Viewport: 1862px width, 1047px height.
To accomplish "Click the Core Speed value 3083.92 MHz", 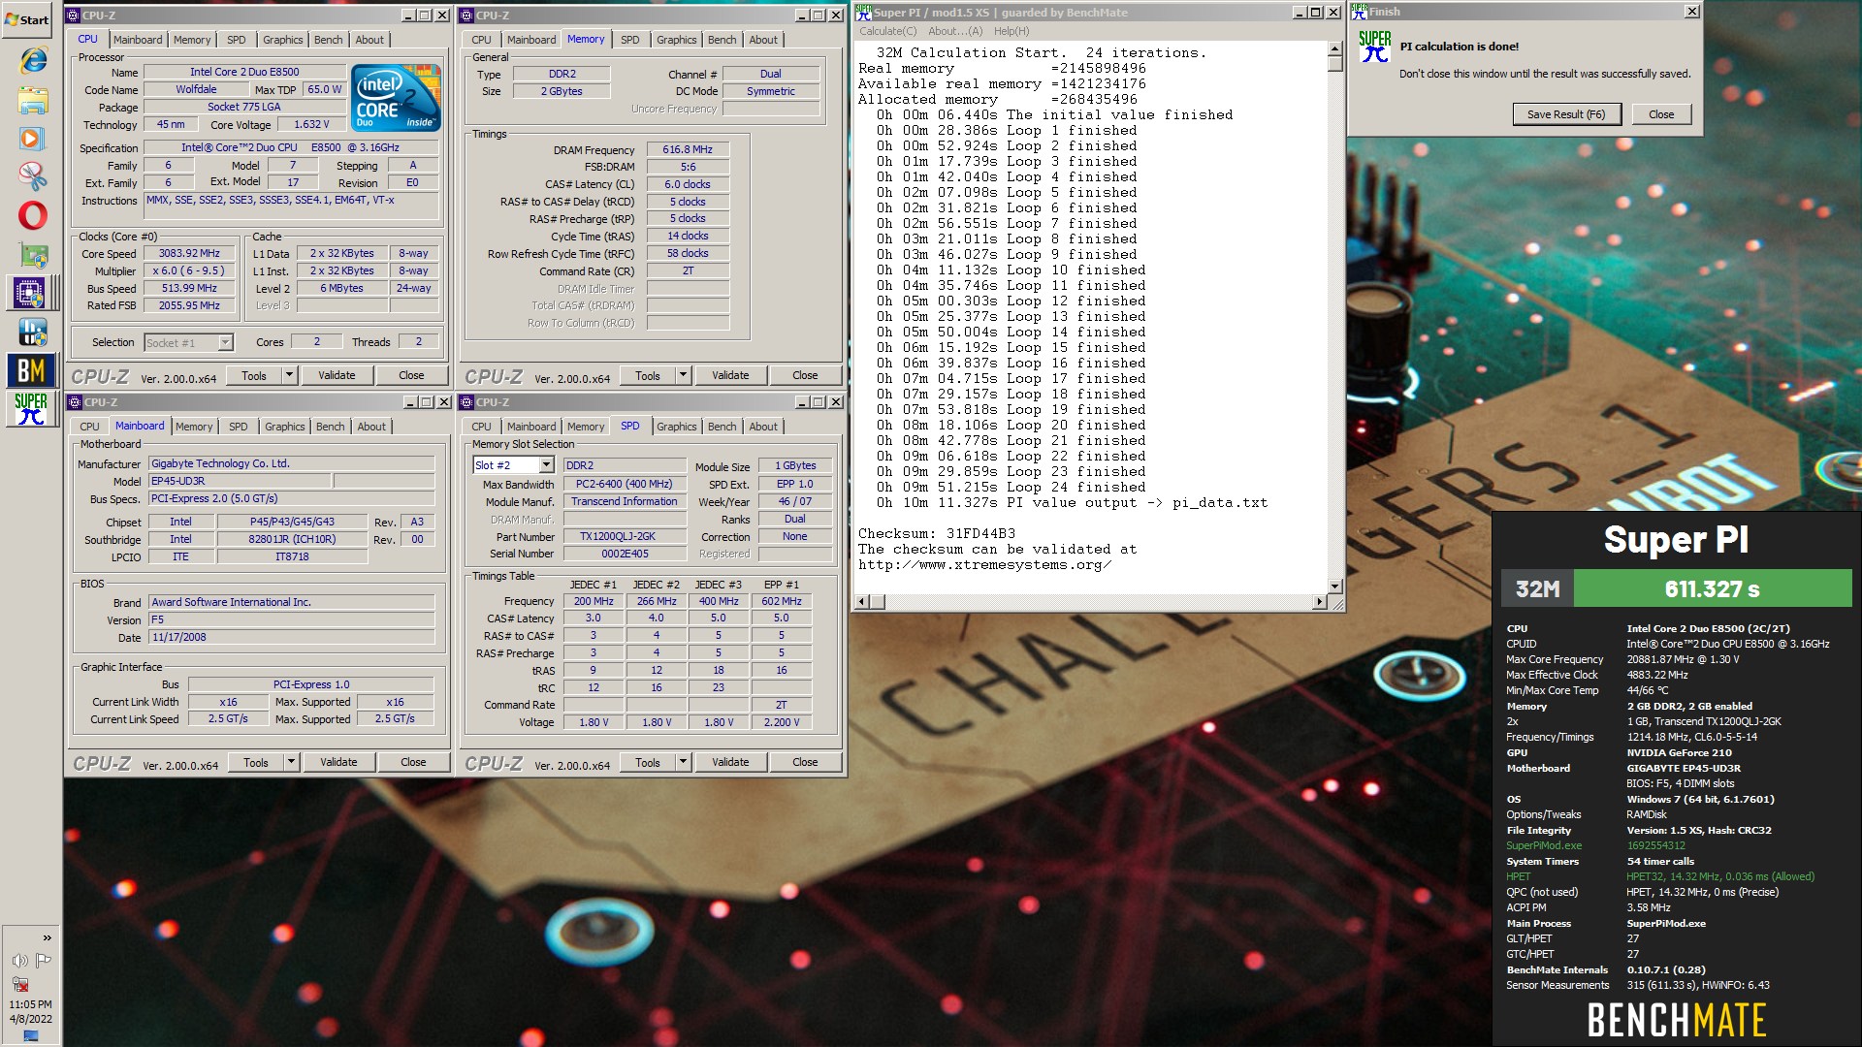I will (190, 253).
